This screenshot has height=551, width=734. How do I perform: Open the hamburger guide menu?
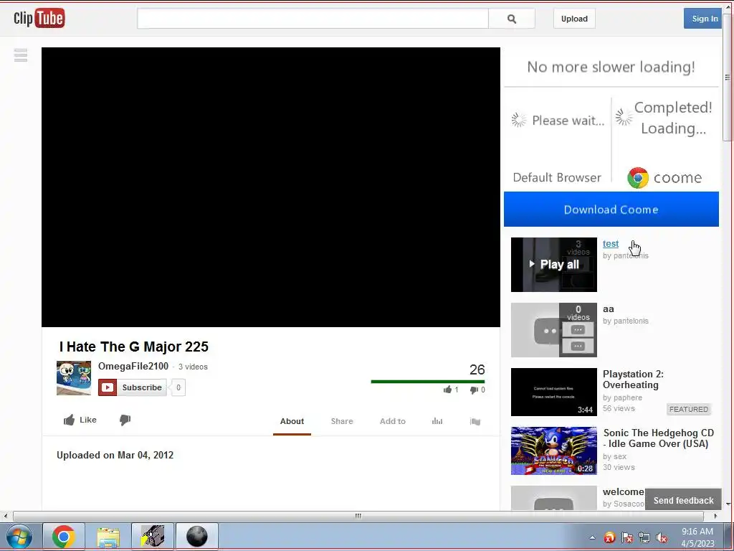pyautogui.click(x=21, y=55)
